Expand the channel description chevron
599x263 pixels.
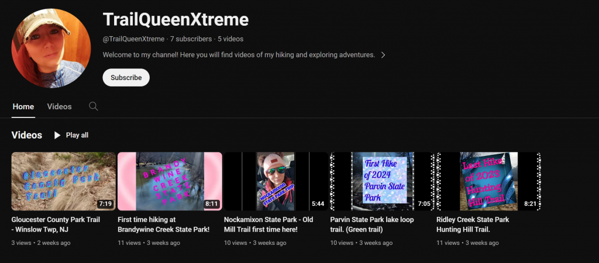click(x=383, y=55)
